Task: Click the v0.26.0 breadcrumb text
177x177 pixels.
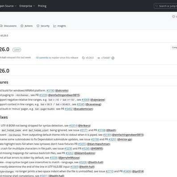Action: click(x=4, y=36)
